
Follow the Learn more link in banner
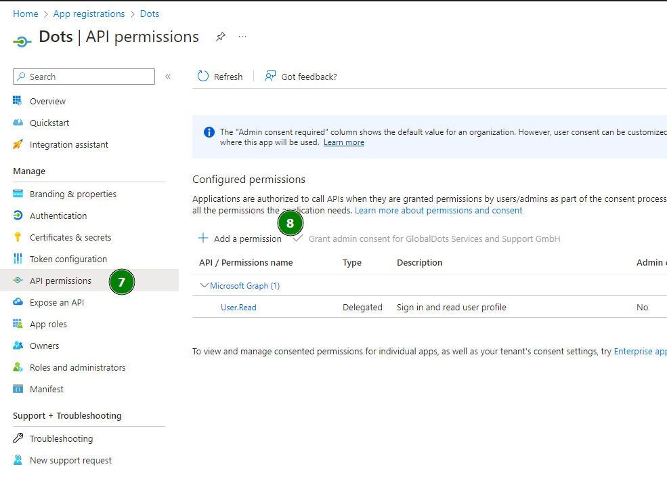[344, 142]
